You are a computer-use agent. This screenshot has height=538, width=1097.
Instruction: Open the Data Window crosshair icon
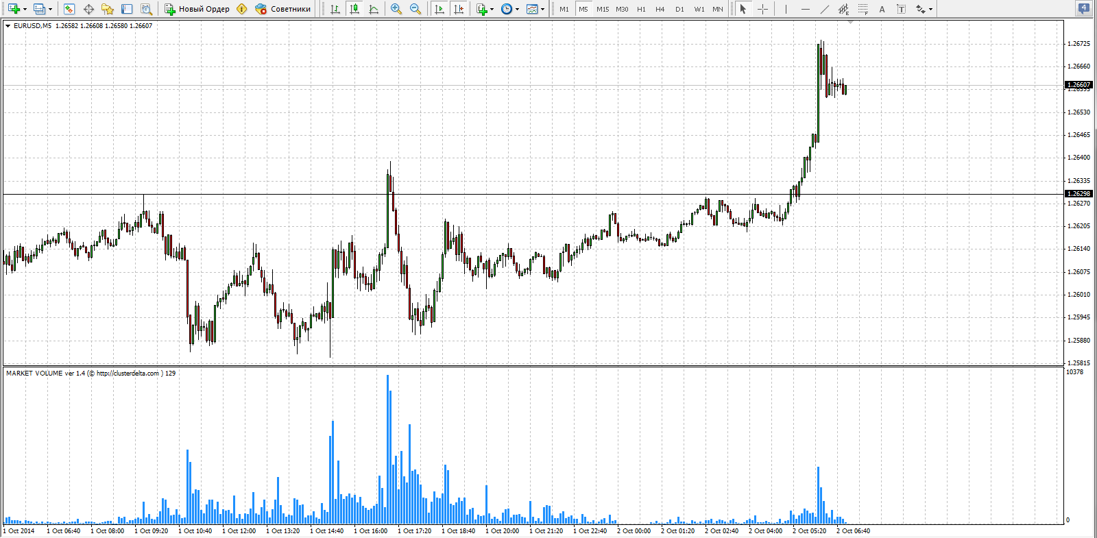[x=88, y=9]
